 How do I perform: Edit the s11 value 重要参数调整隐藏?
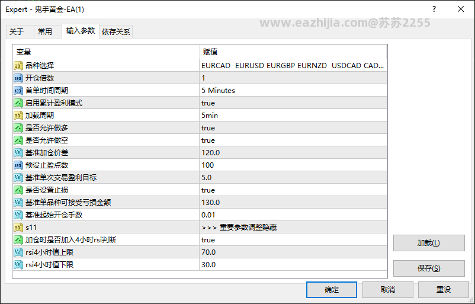(293, 228)
